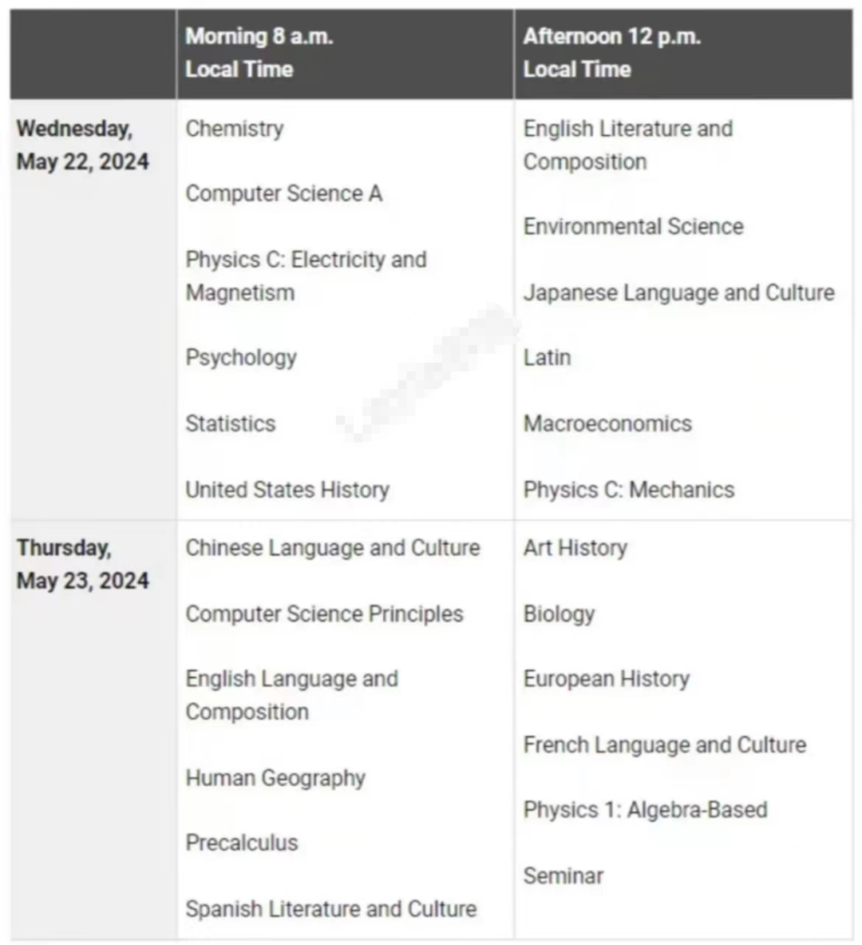Click Statistics in Wednesday morning list
The image size is (862, 945).
(x=230, y=423)
